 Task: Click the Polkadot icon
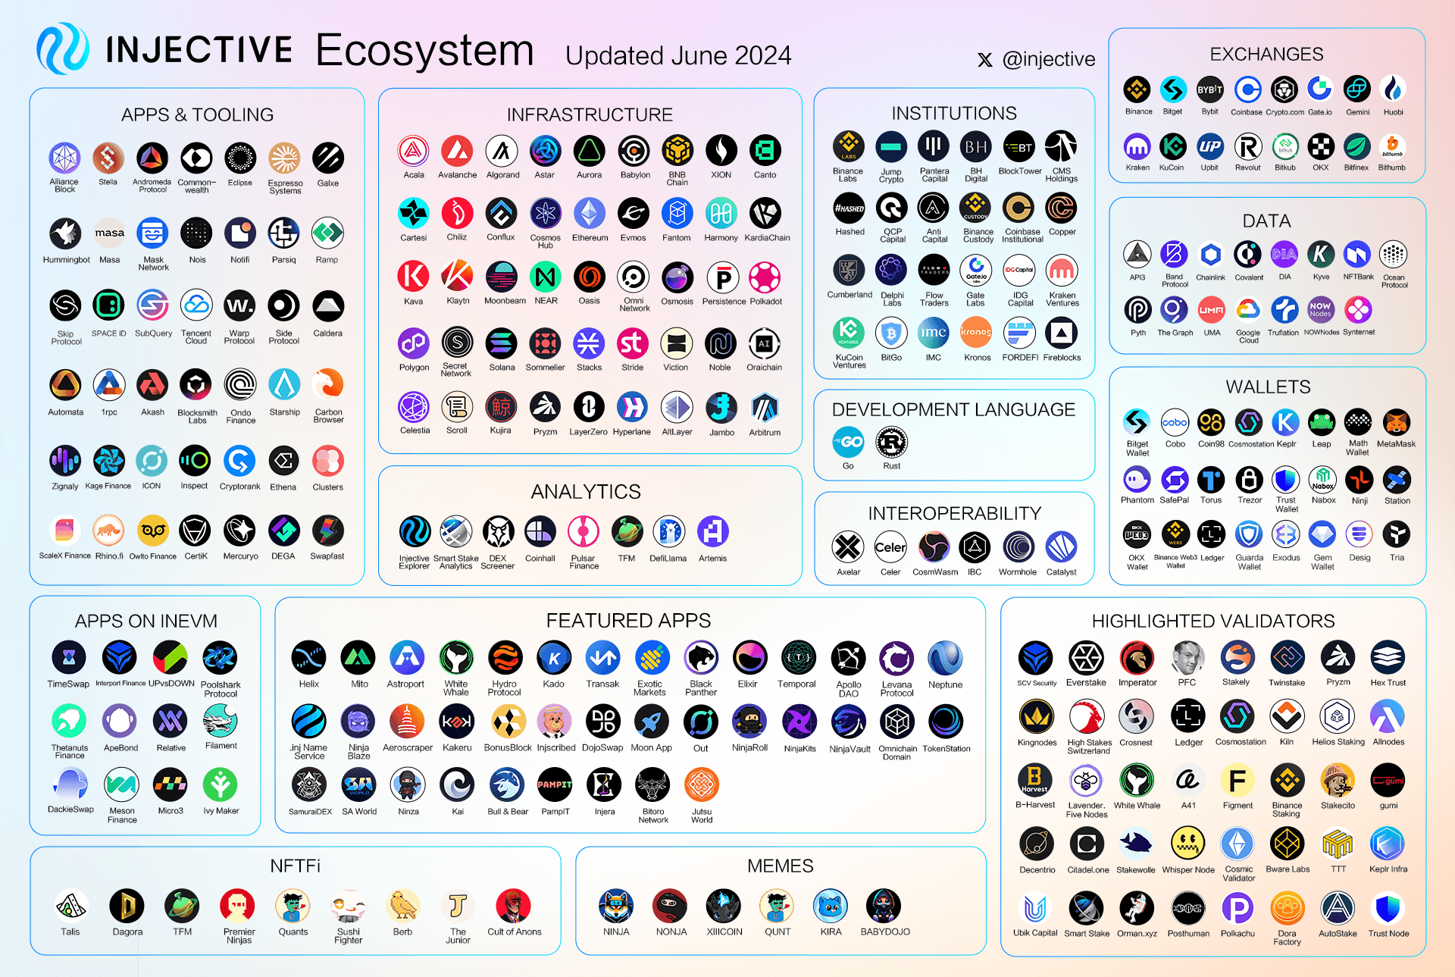[x=765, y=277]
